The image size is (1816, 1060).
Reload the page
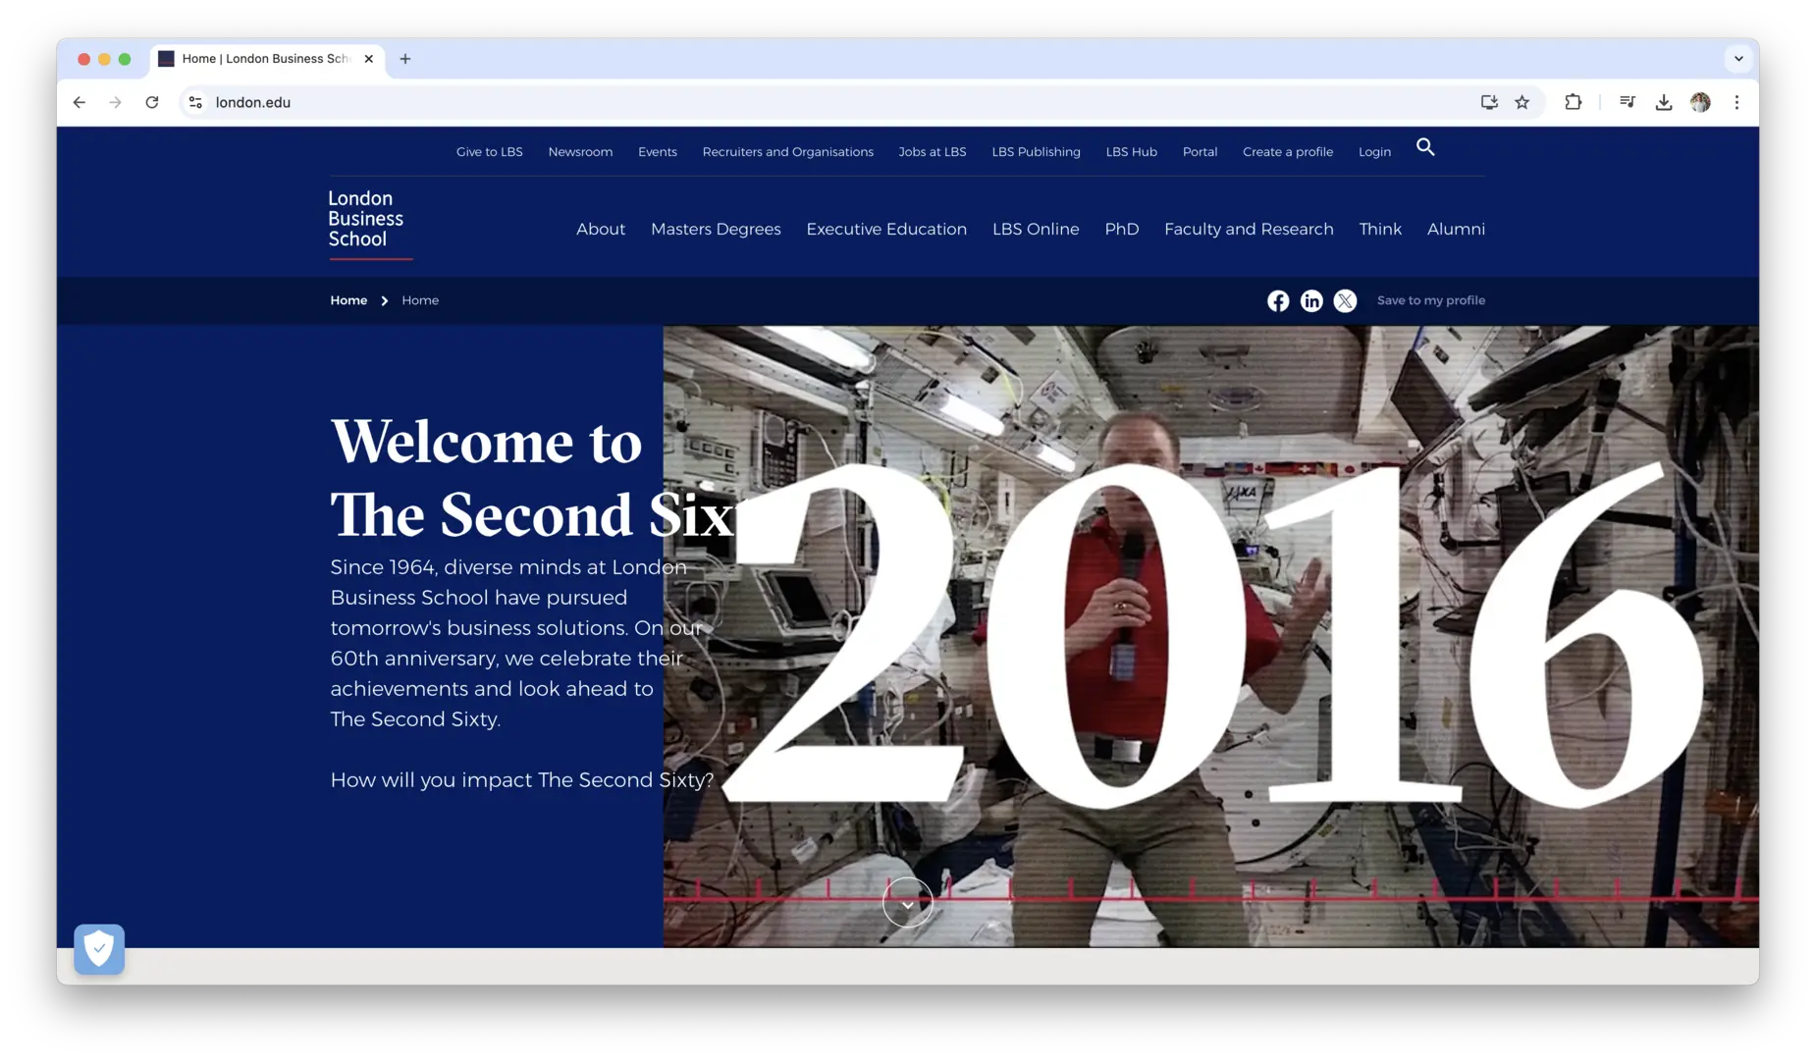click(x=152, y=102)
